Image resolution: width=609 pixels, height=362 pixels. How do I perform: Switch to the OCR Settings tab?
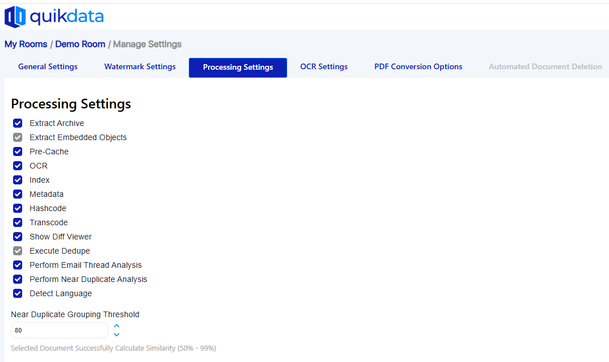(x=324, y=66)
